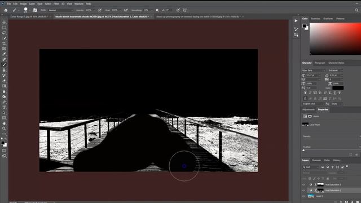Toggle Underline in Character panel

pyautogui.click(x=334, y=92)
